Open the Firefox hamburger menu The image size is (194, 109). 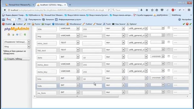coord(189,10)
